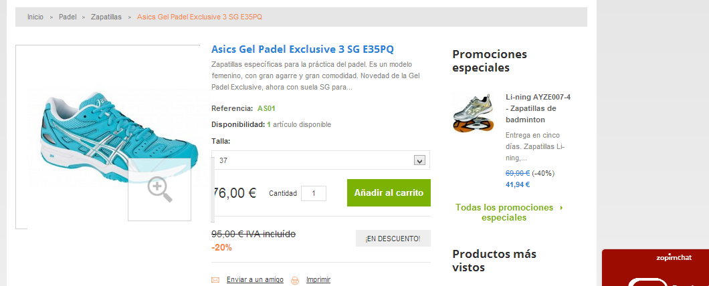Open the Zopim chat widget
This screenshot has width=709, height=286.
[655, 267]
